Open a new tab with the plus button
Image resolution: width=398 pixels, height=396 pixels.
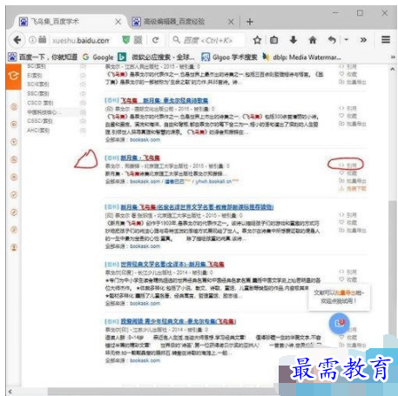pos(250,22)
